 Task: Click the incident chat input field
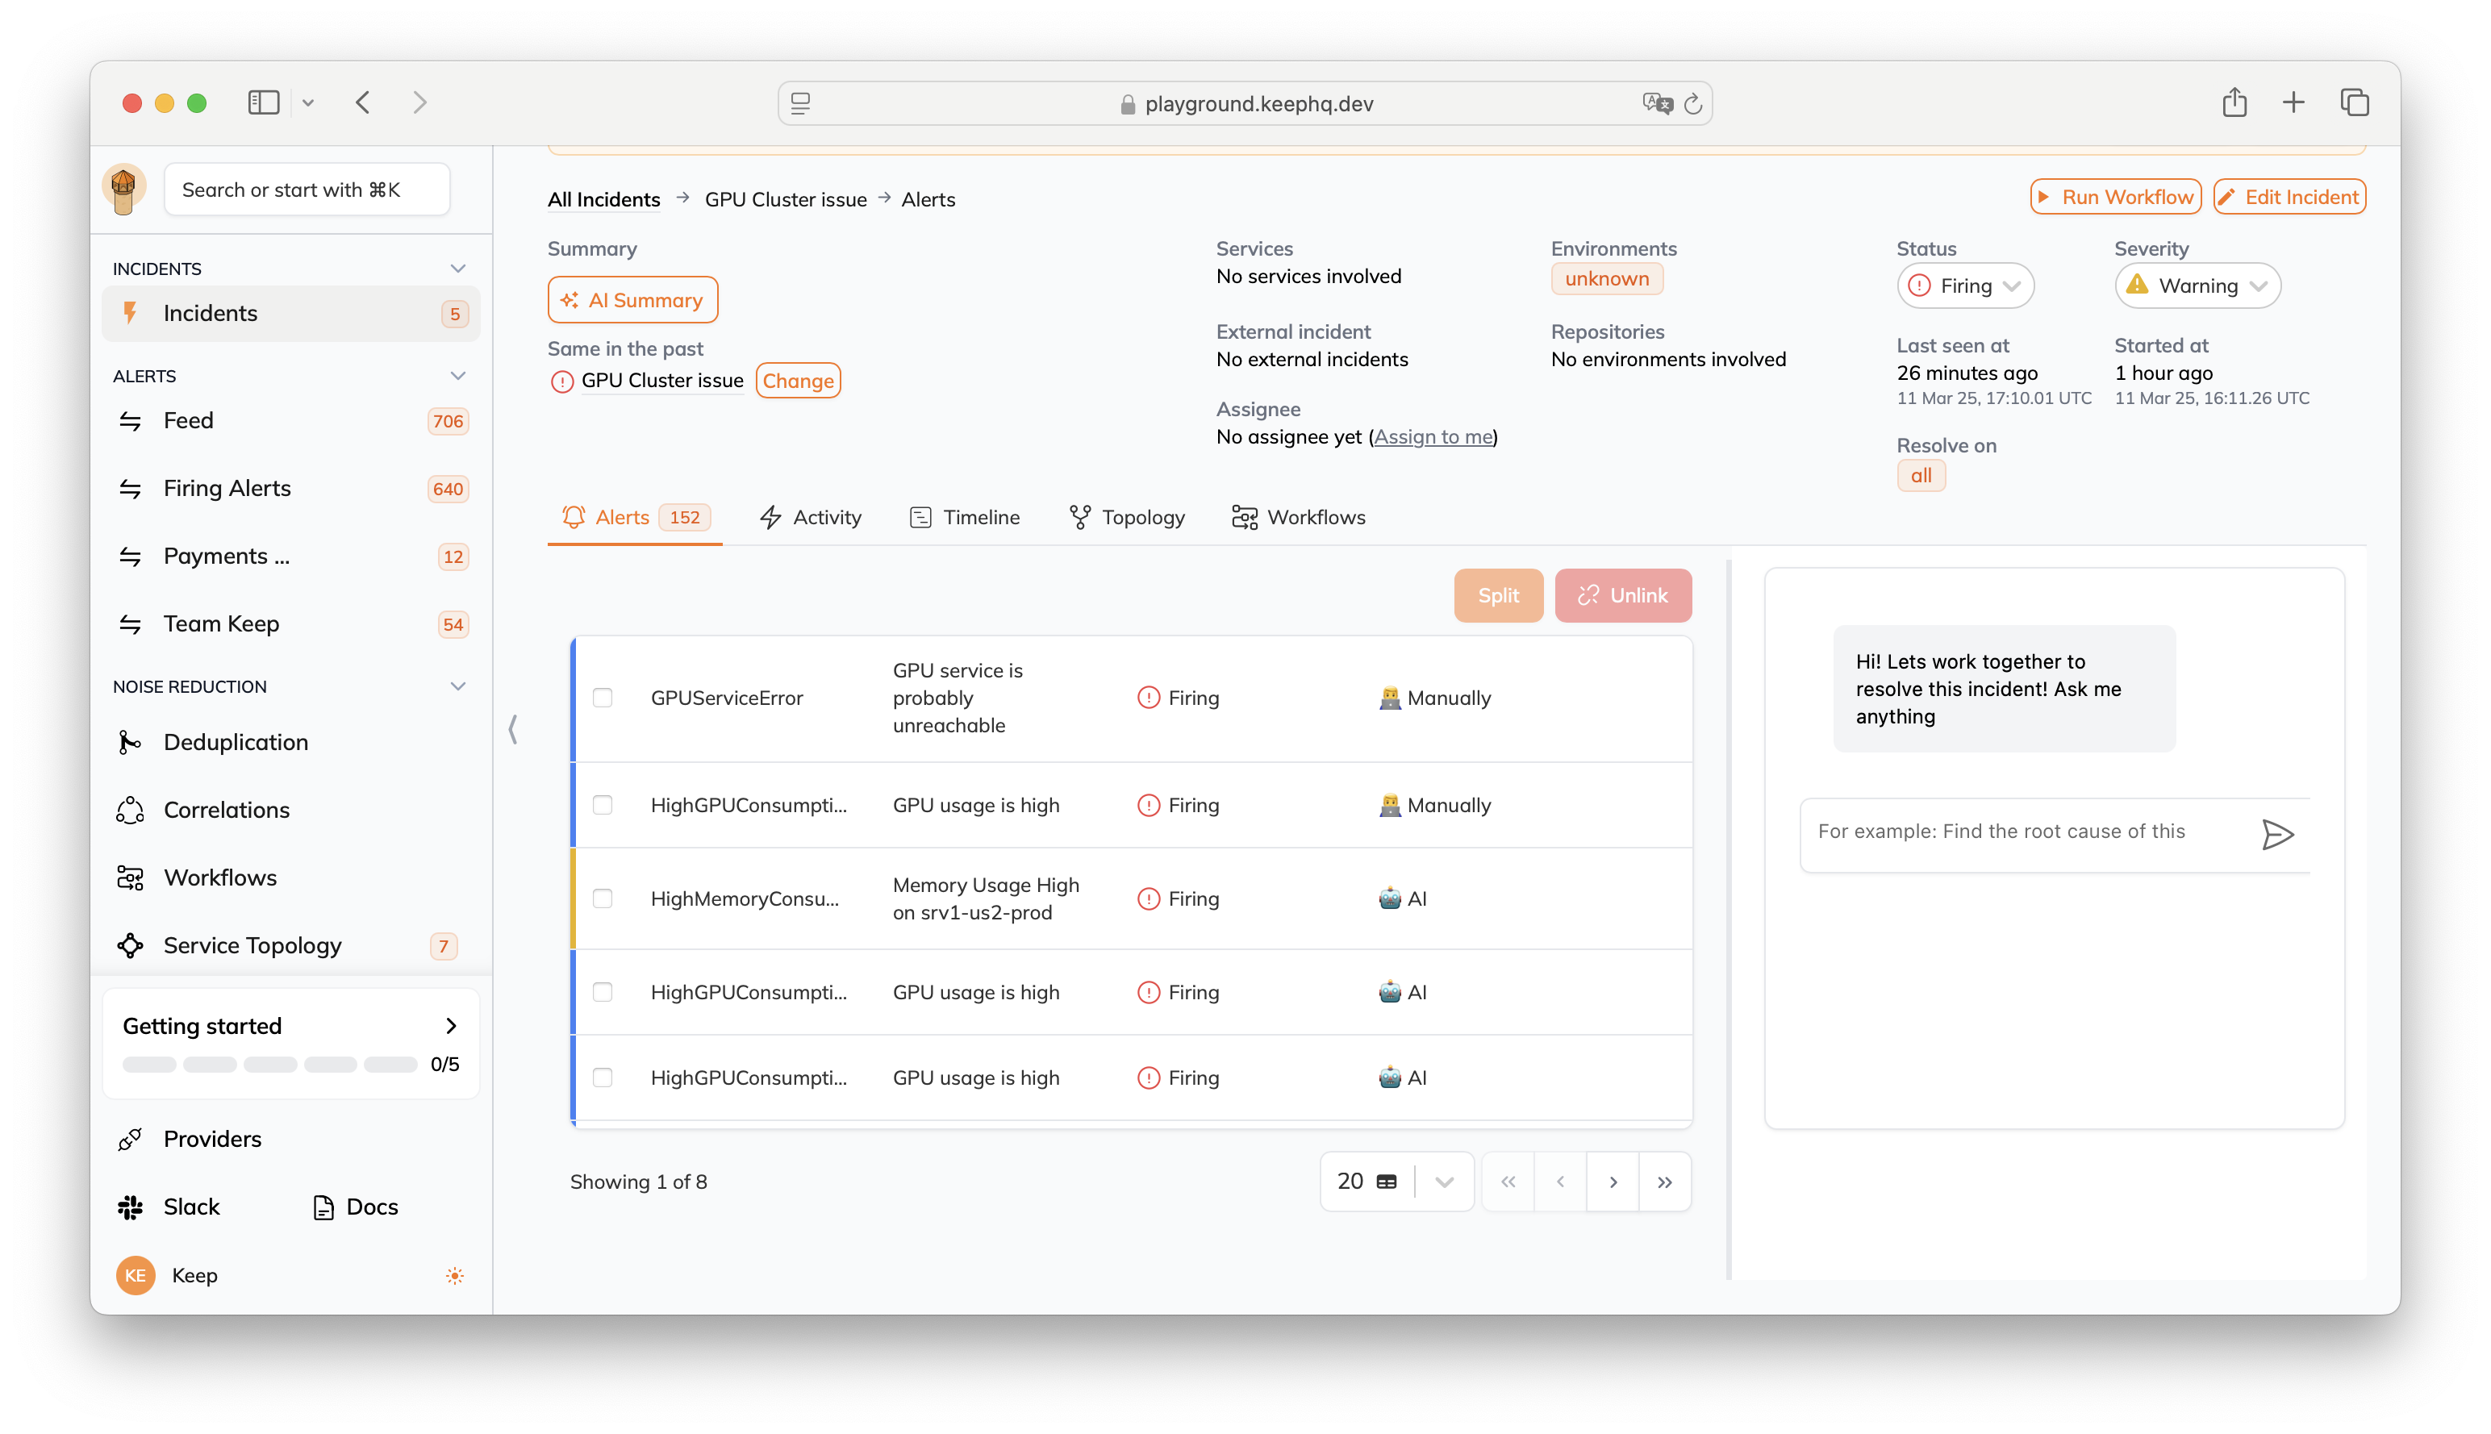[x=2029, y=832]
